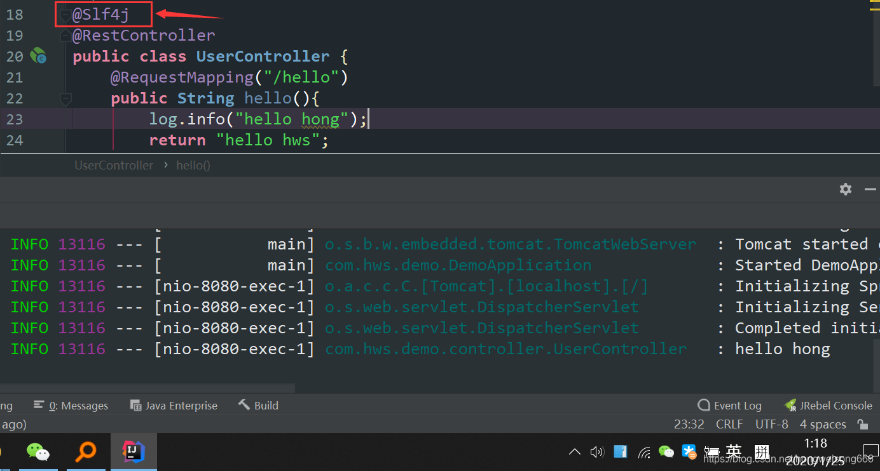Click the o.s.b.w.embedded.tomcat.TomcatWebServer log entry
The height and width of the screenshot is (471, 880).
coord(511,244)
